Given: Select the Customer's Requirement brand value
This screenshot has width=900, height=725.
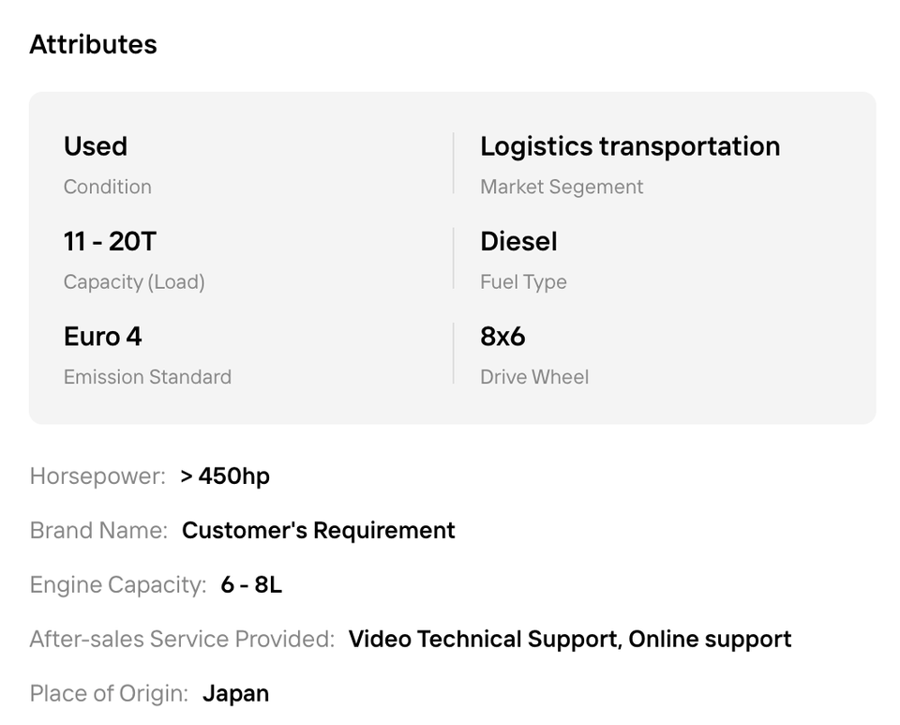Looking at the screenshot, I should [319, 531].
